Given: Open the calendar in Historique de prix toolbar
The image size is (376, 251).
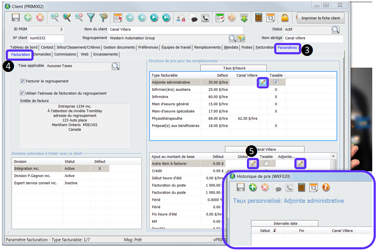Looking at the screenshot, I should (314, 187).
